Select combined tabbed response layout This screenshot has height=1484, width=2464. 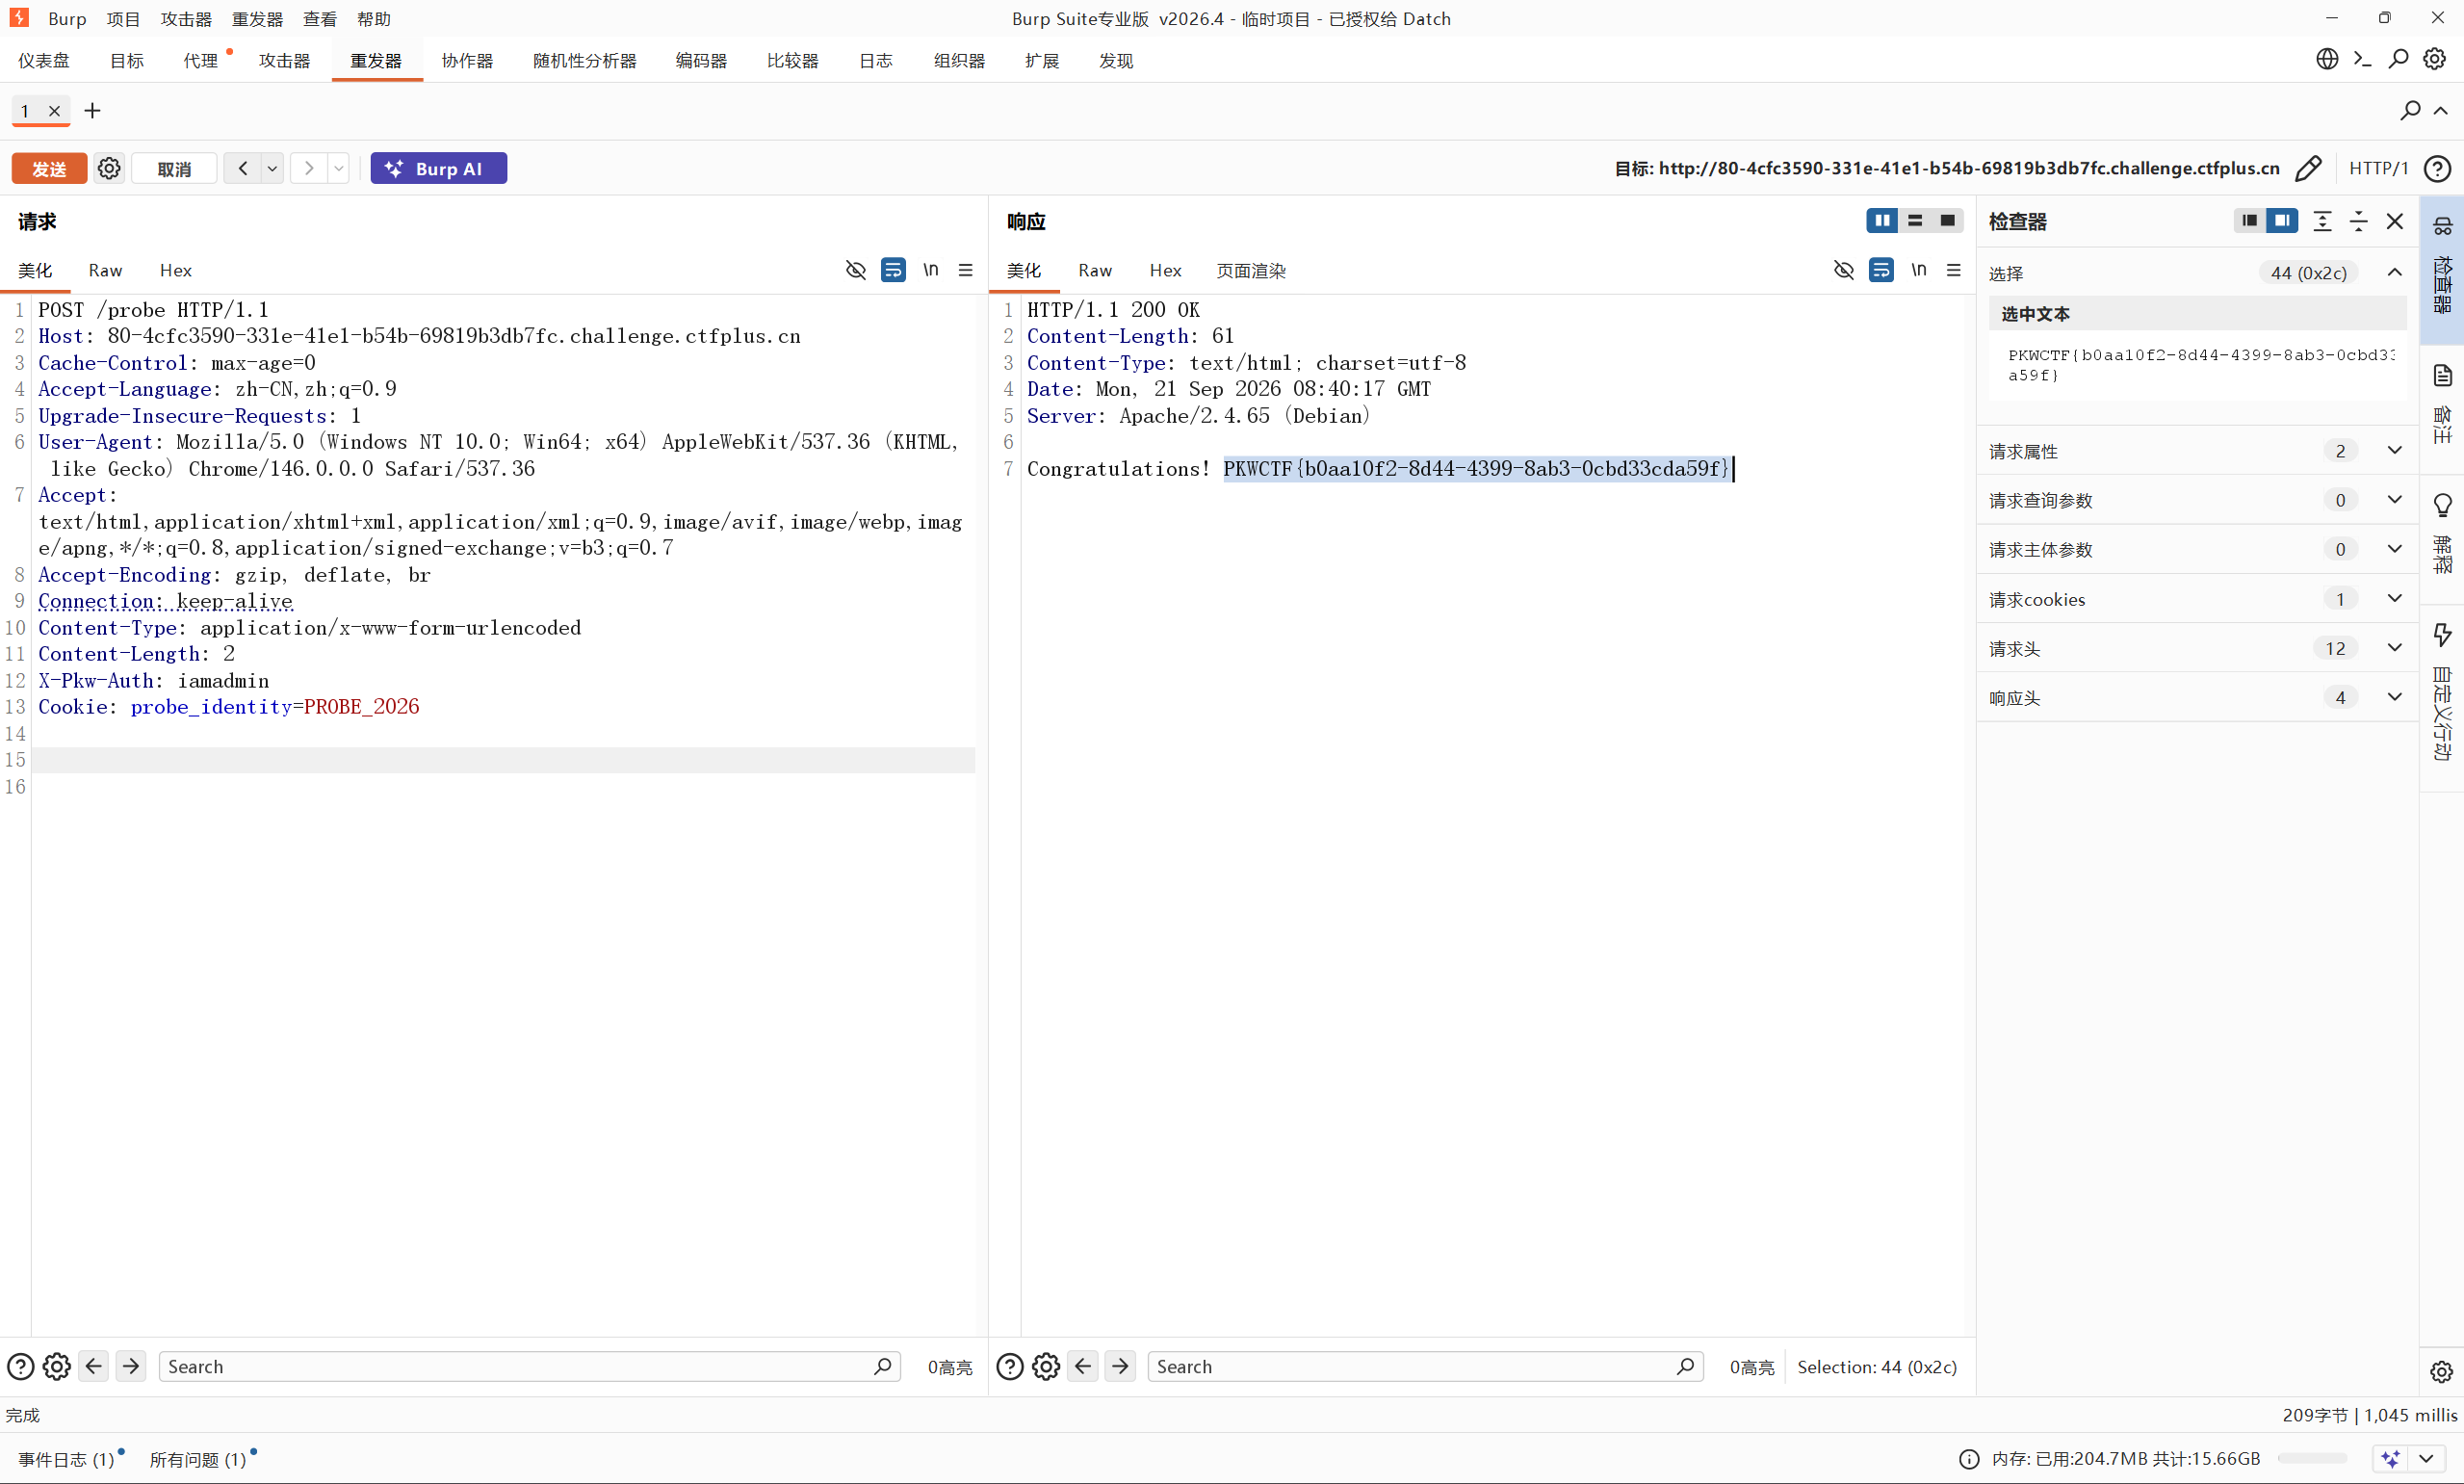click(1947, 221)
